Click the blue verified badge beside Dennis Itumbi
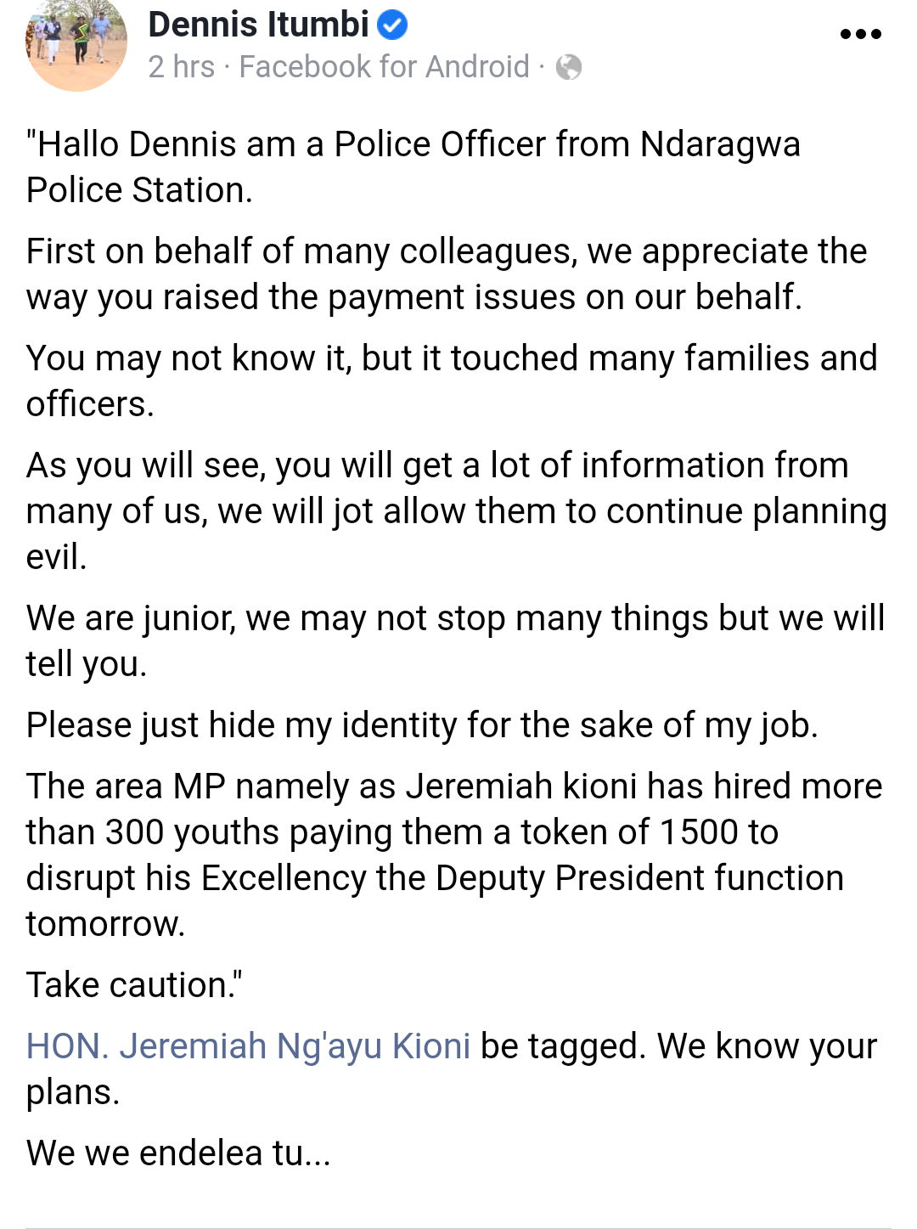 tap(391, 25)
